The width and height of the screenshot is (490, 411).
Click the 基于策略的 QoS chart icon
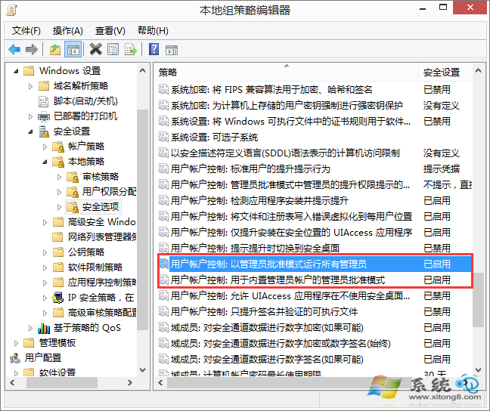pyautogui.click(x=44, y=328)
